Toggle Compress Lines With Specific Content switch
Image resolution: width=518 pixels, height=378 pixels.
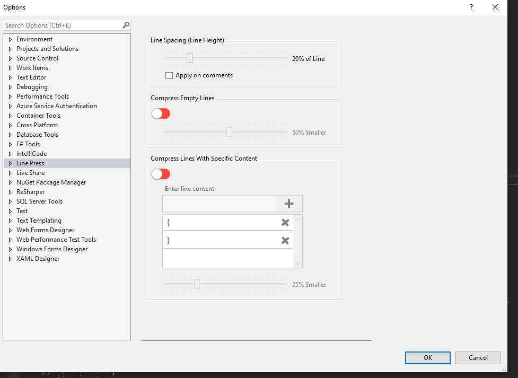pyautogui.click(x=161, y=174)
